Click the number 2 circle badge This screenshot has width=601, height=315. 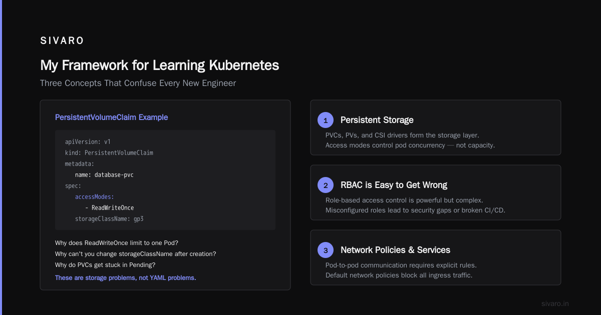click(326, 185)
